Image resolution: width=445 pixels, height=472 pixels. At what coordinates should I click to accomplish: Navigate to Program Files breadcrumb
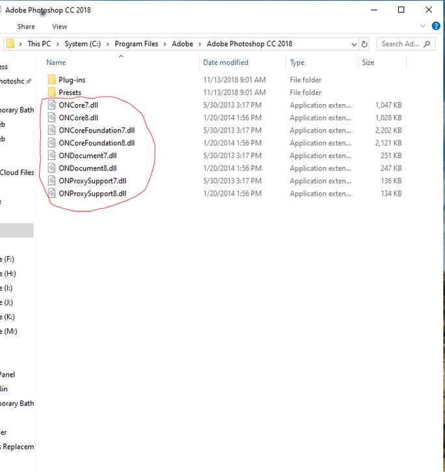point(136,44)
